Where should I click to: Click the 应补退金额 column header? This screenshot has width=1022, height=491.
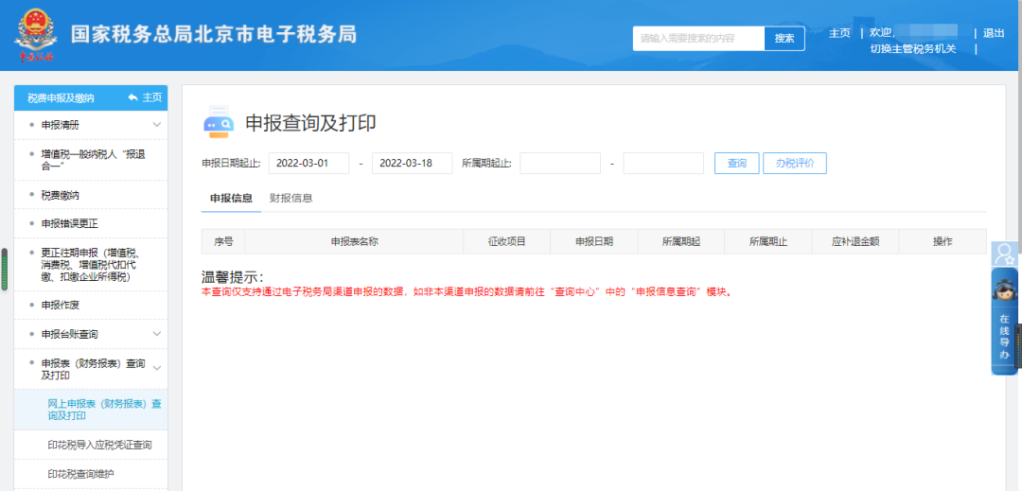click(x=855, y=241)
